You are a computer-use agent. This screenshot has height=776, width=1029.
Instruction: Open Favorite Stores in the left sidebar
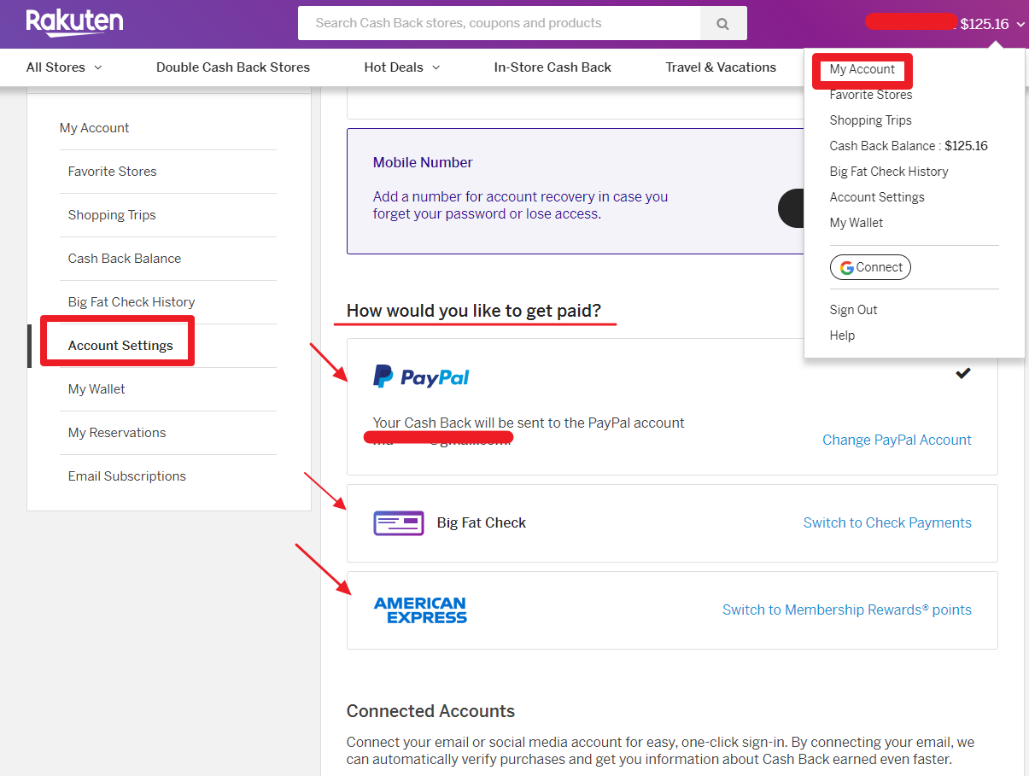[x=113, y=172]
